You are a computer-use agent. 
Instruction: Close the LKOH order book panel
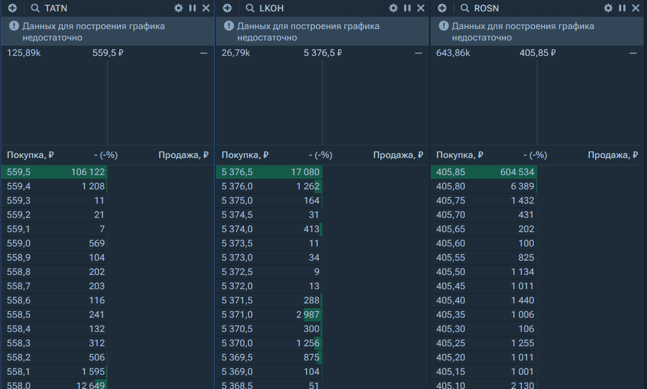point(421,8)
